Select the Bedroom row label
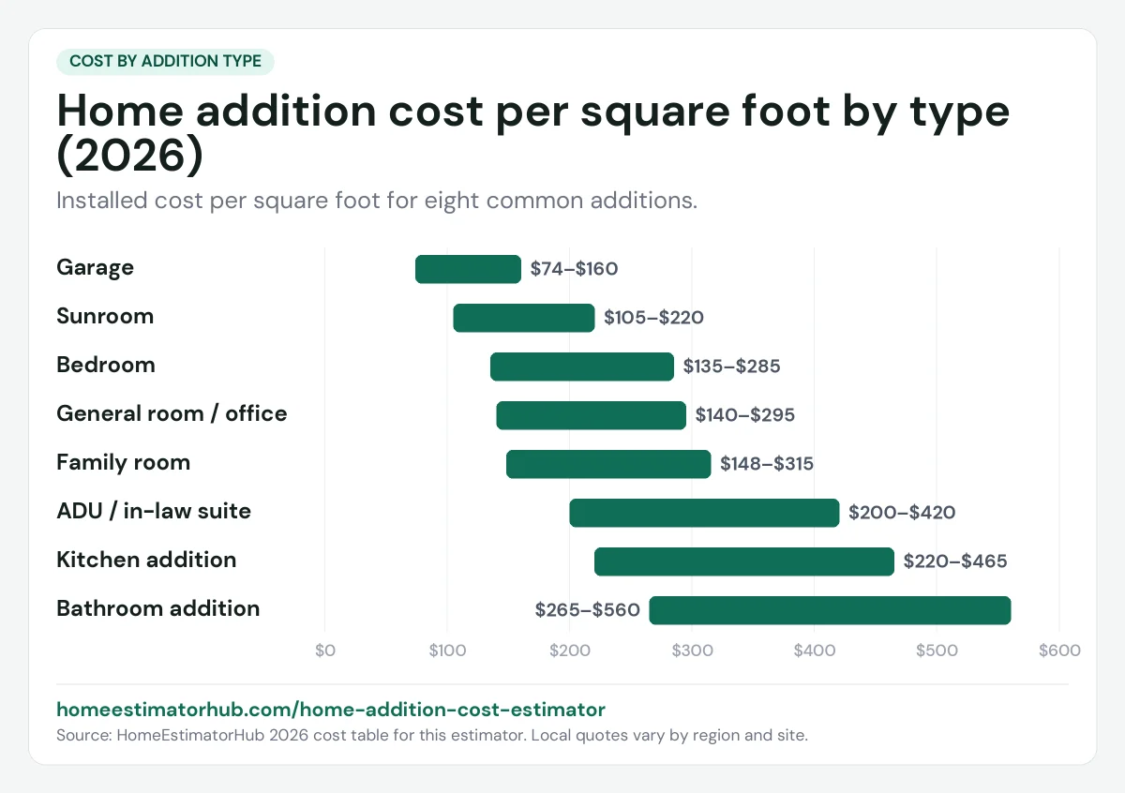This screenshot has width=1125, height=793. pyautogui.click(x=106, y=366)
